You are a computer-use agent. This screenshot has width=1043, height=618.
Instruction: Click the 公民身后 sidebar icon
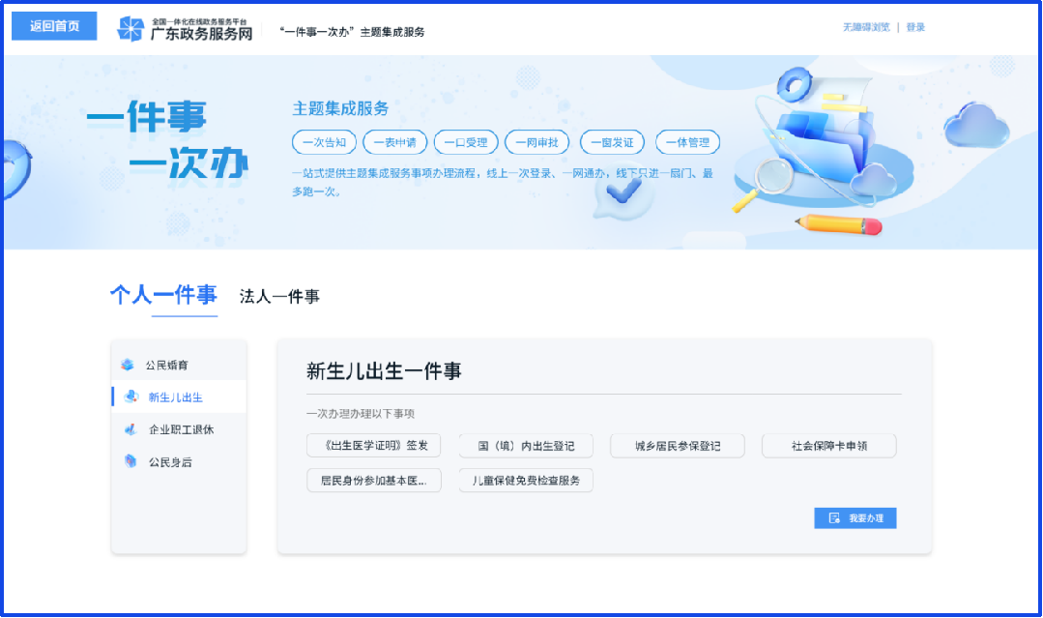(x=130, y=462)
